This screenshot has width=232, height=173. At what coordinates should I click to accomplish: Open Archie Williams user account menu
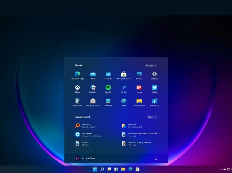85,158
